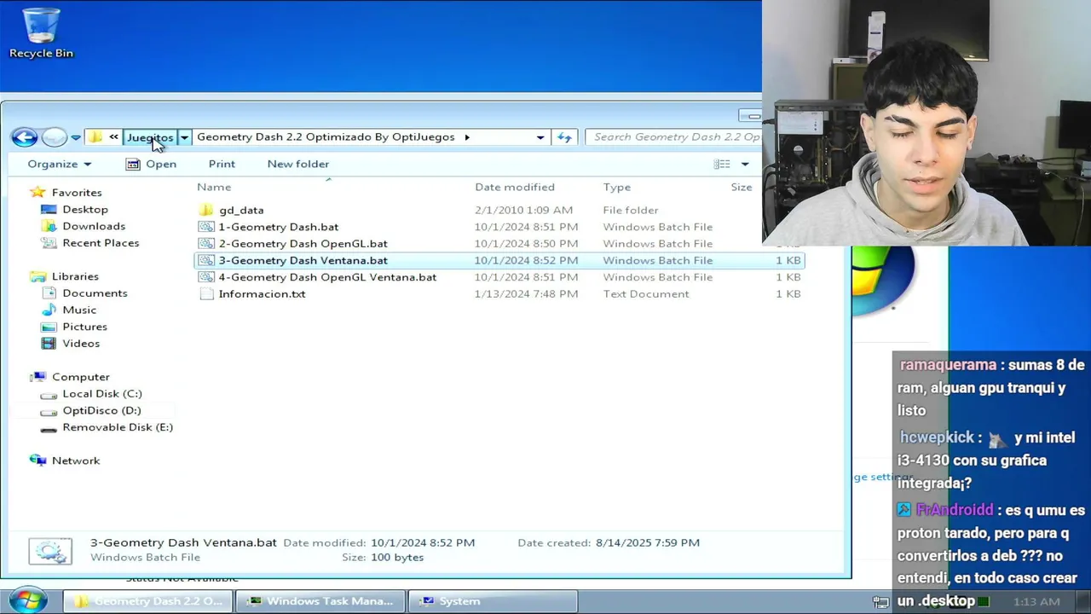Click the Libraries icon in the sidebar
The image size is (1091, 614).
tap(38, 276)
